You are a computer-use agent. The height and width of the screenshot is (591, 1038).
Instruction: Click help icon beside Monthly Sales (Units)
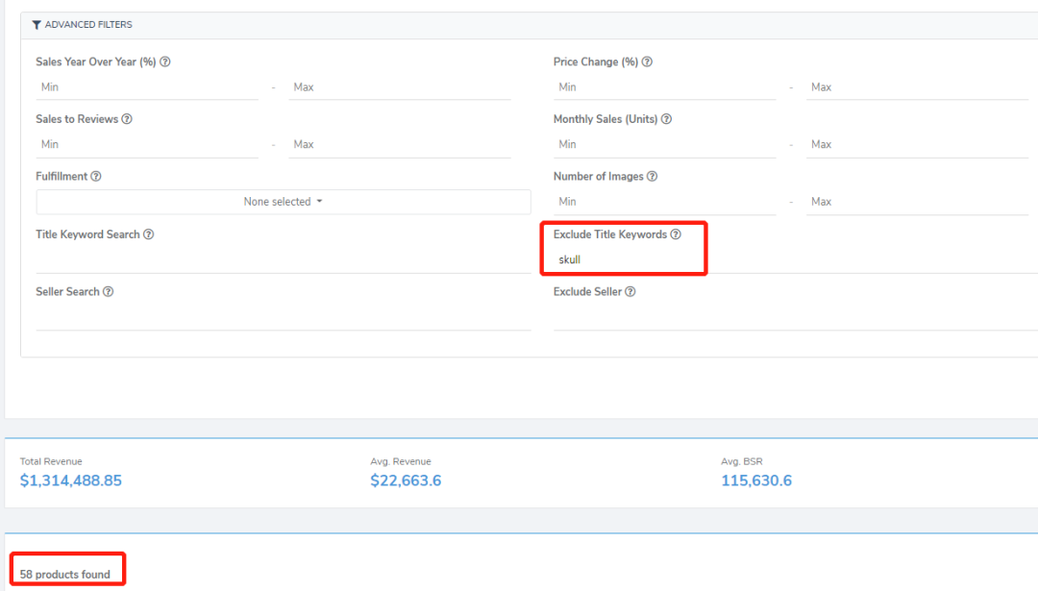[x=666, y=119]
